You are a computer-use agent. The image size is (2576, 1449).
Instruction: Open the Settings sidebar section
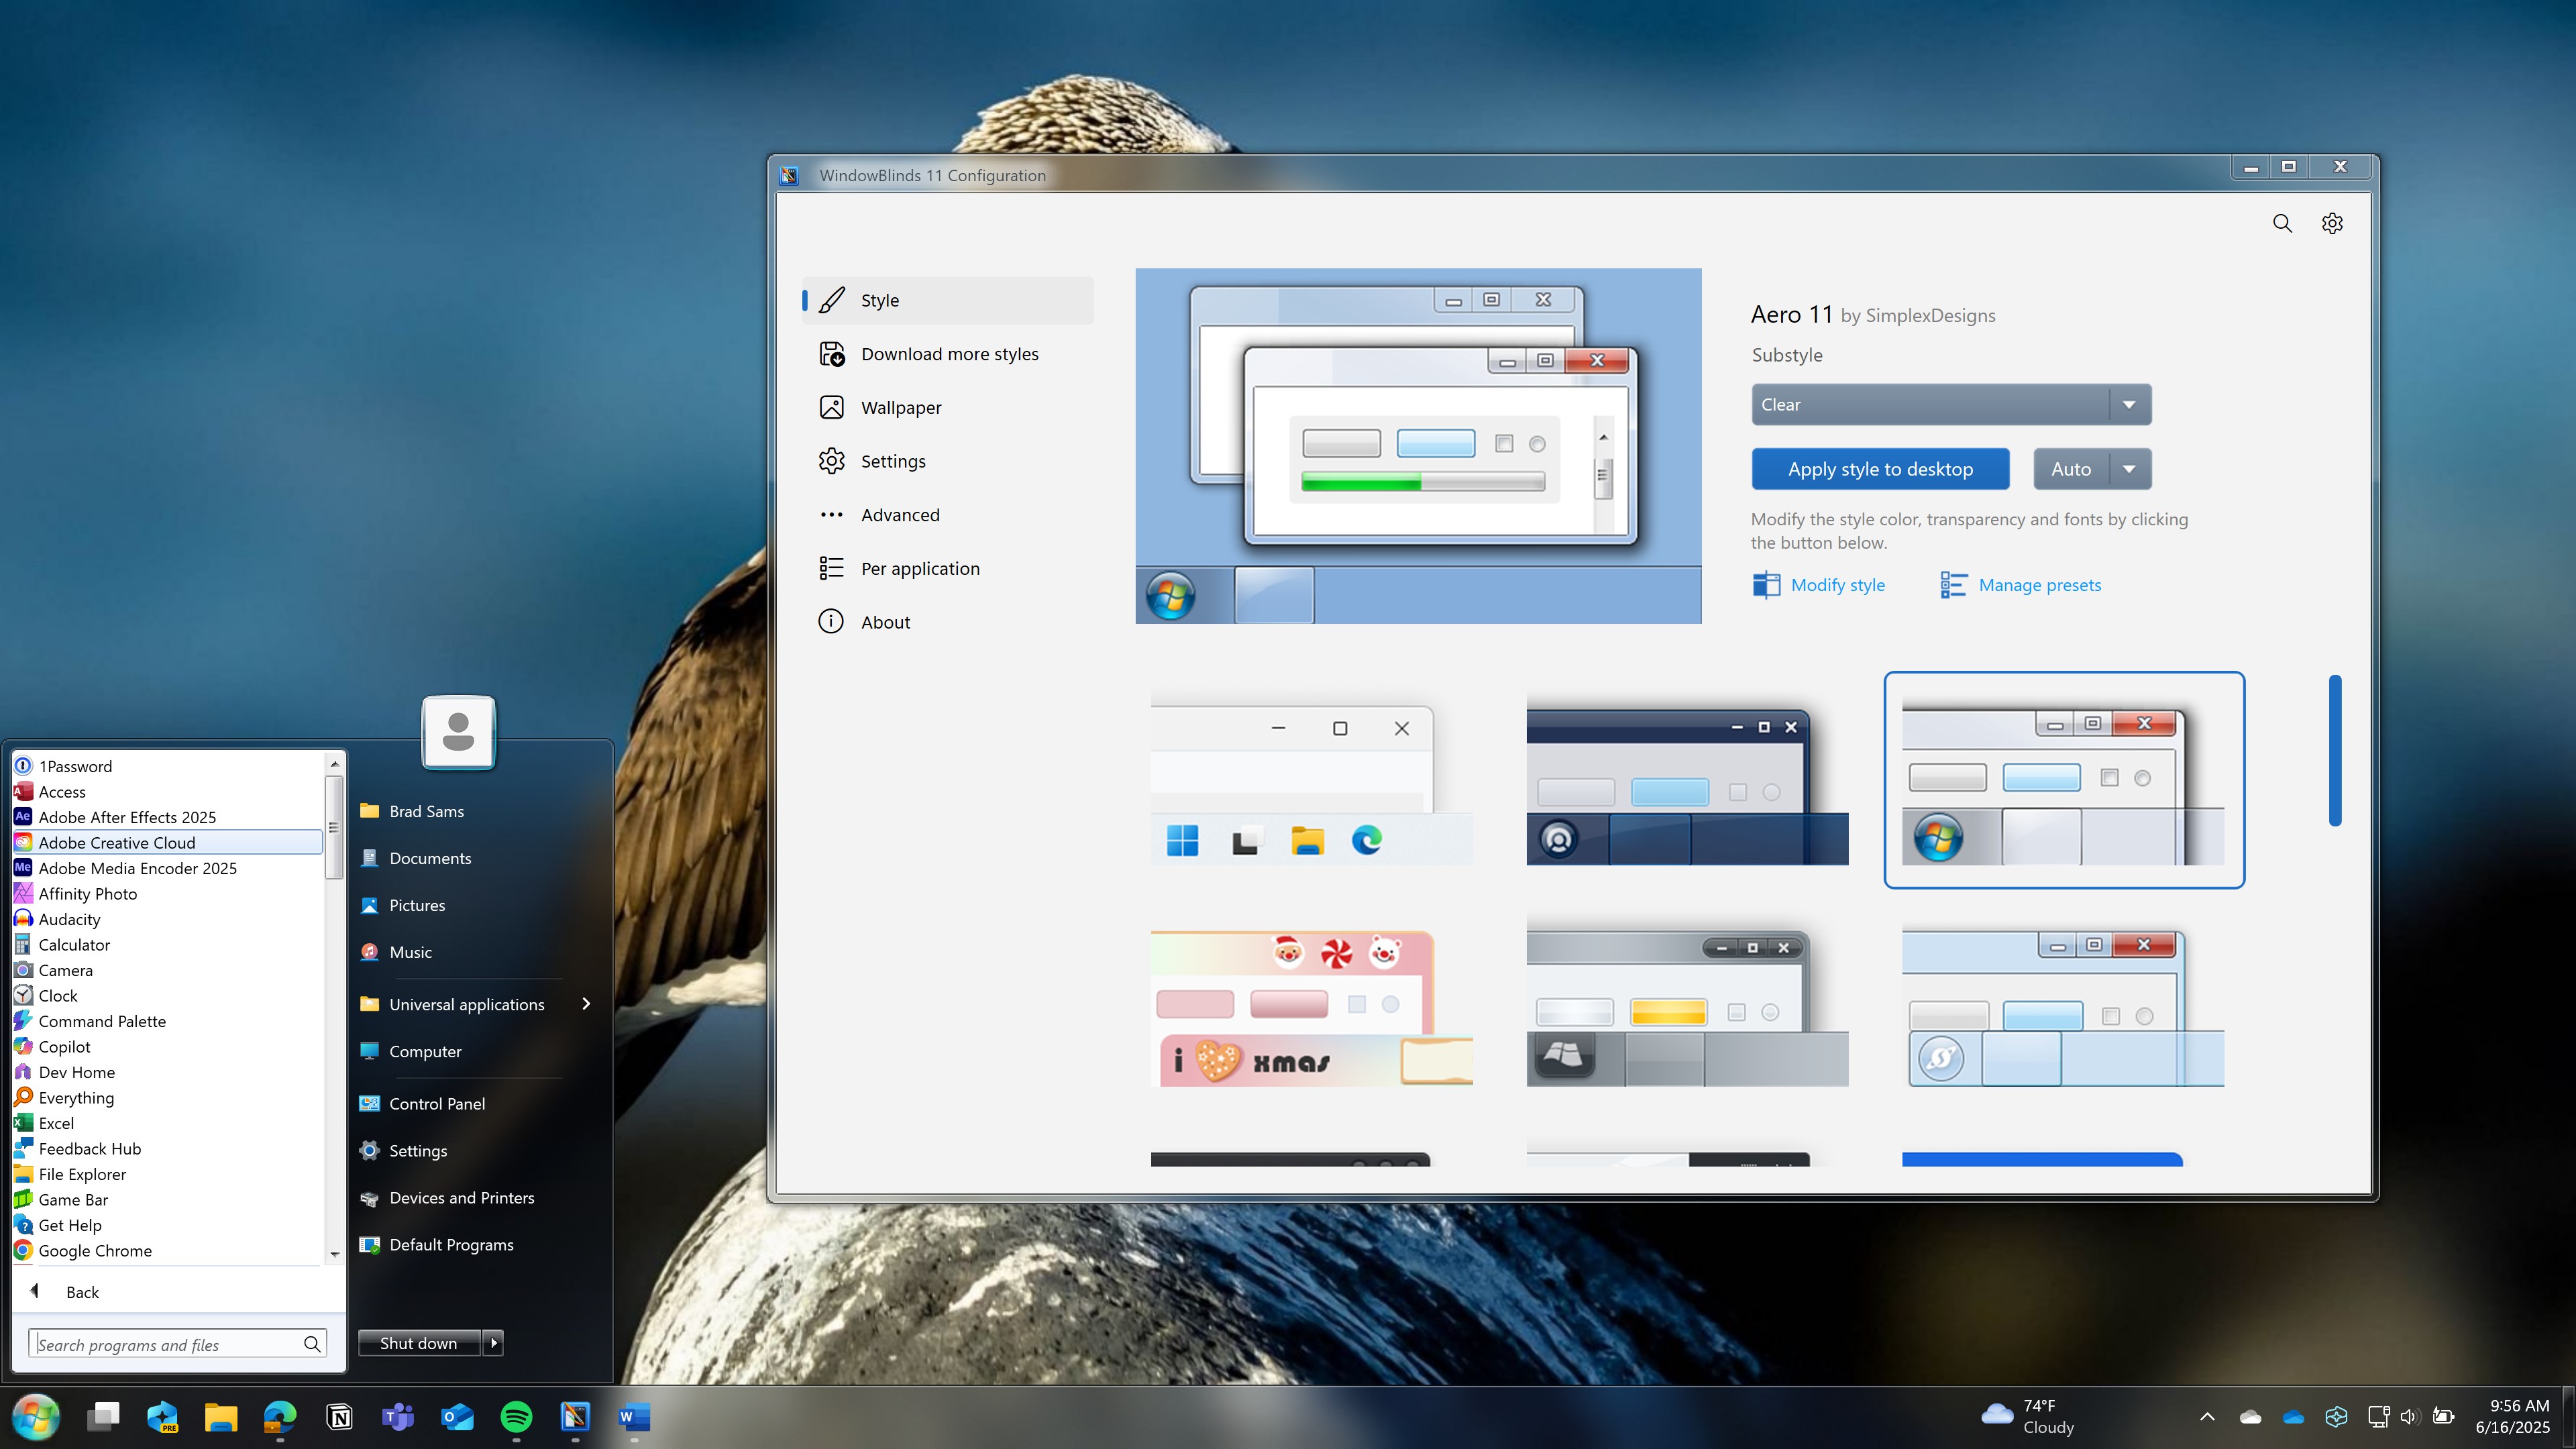pos(948,461)
